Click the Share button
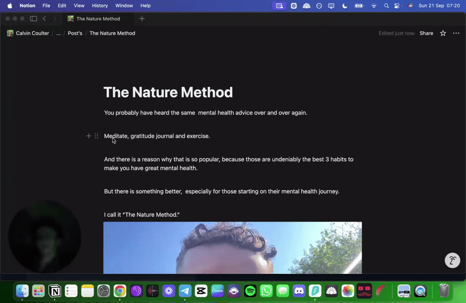The height and width of the screenshot is (303, 466). [x=426, y=33]
